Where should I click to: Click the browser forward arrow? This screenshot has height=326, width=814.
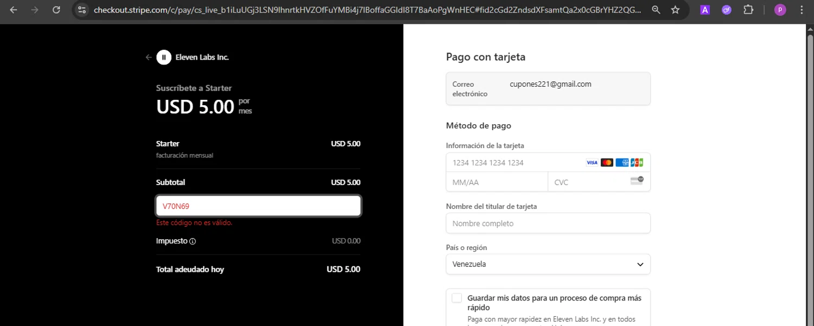click(x=35, y=10)
